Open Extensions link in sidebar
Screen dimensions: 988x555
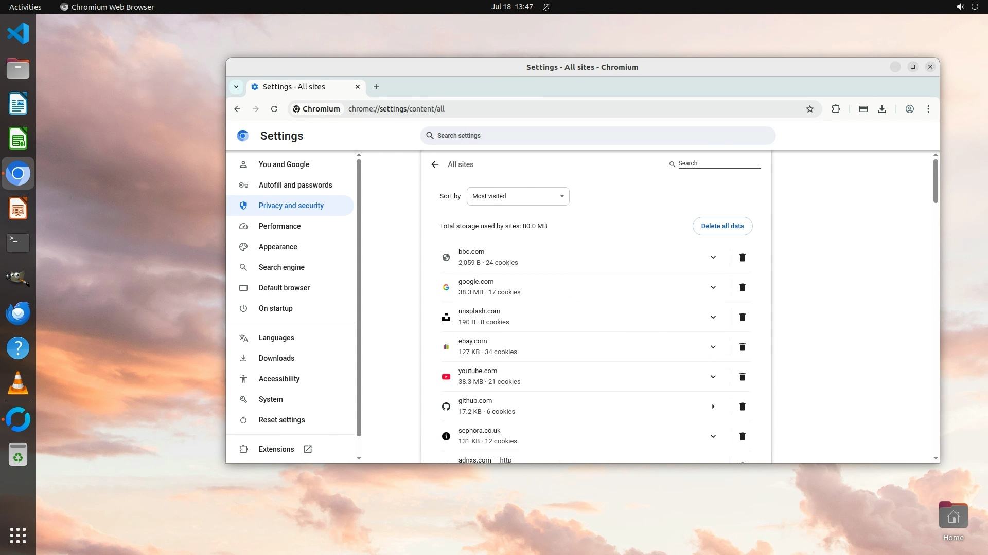pyautogui.click(x=276, y=449)
